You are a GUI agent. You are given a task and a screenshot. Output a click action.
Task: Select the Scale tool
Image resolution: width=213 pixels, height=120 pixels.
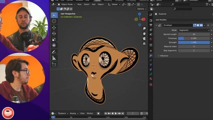54,39
